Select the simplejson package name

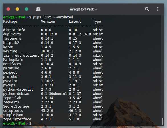click(x=13, y=115)
